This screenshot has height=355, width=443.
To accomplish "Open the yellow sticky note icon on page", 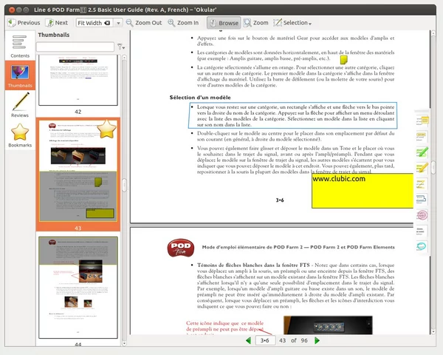I will pos(343,60).
